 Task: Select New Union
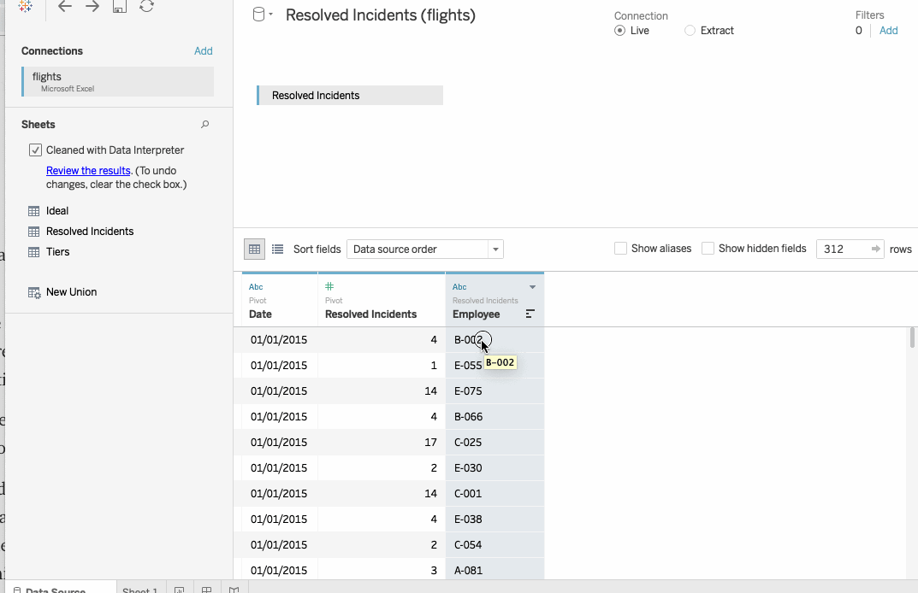(71, 292)
